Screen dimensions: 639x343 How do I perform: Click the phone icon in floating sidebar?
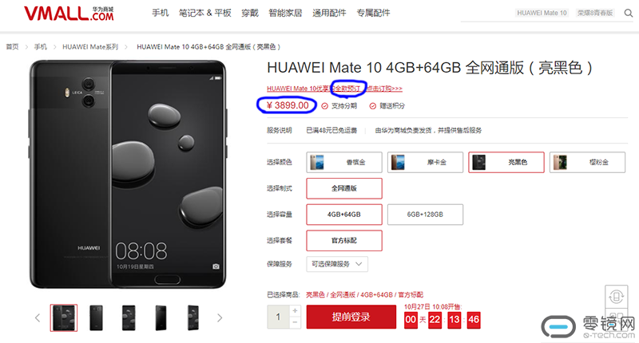click(616, 296)
